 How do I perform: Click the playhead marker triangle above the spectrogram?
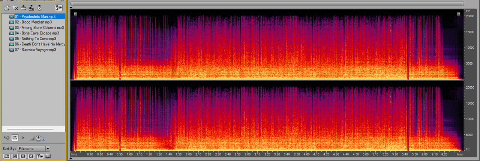71,8
